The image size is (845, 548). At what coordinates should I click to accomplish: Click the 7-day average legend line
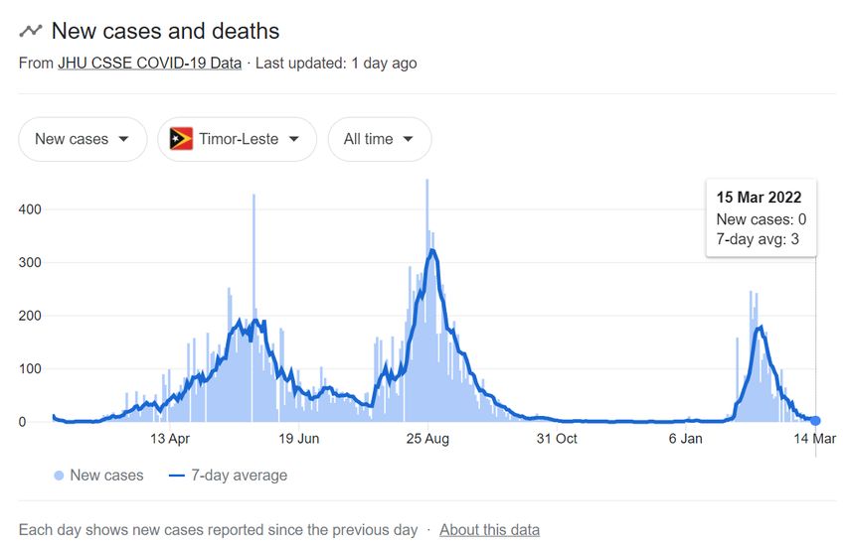[177, 476]
